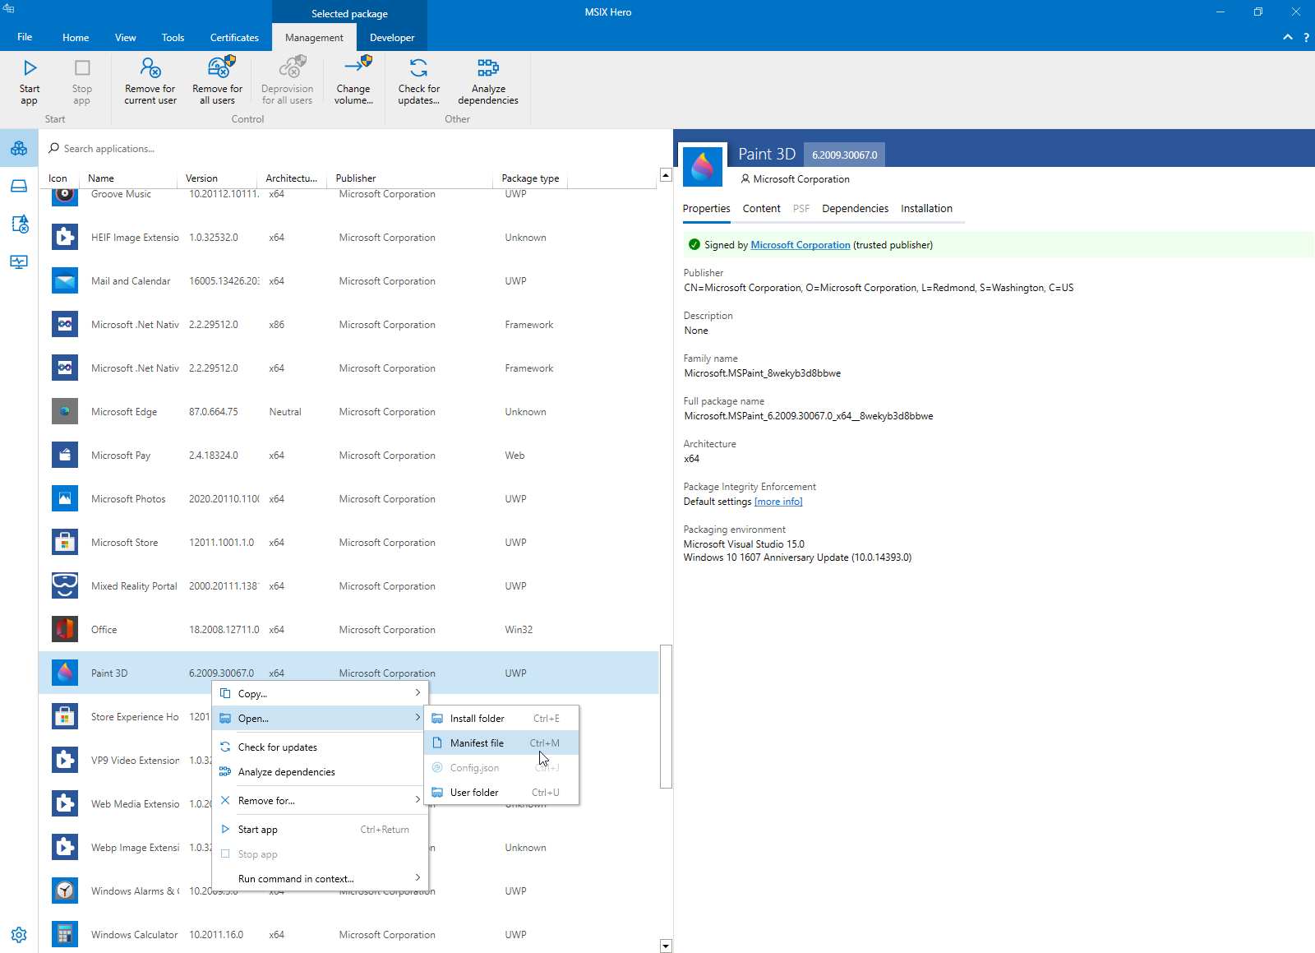Screen dimensions: 1315x953
Task: Select the Mixed Reality Portal icon
Action: tap(65, 586)
